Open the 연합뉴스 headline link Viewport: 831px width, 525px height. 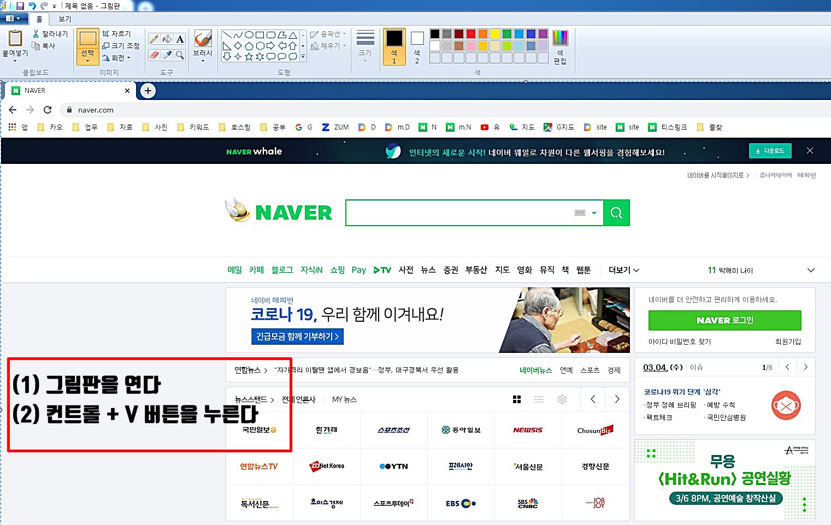366,370
